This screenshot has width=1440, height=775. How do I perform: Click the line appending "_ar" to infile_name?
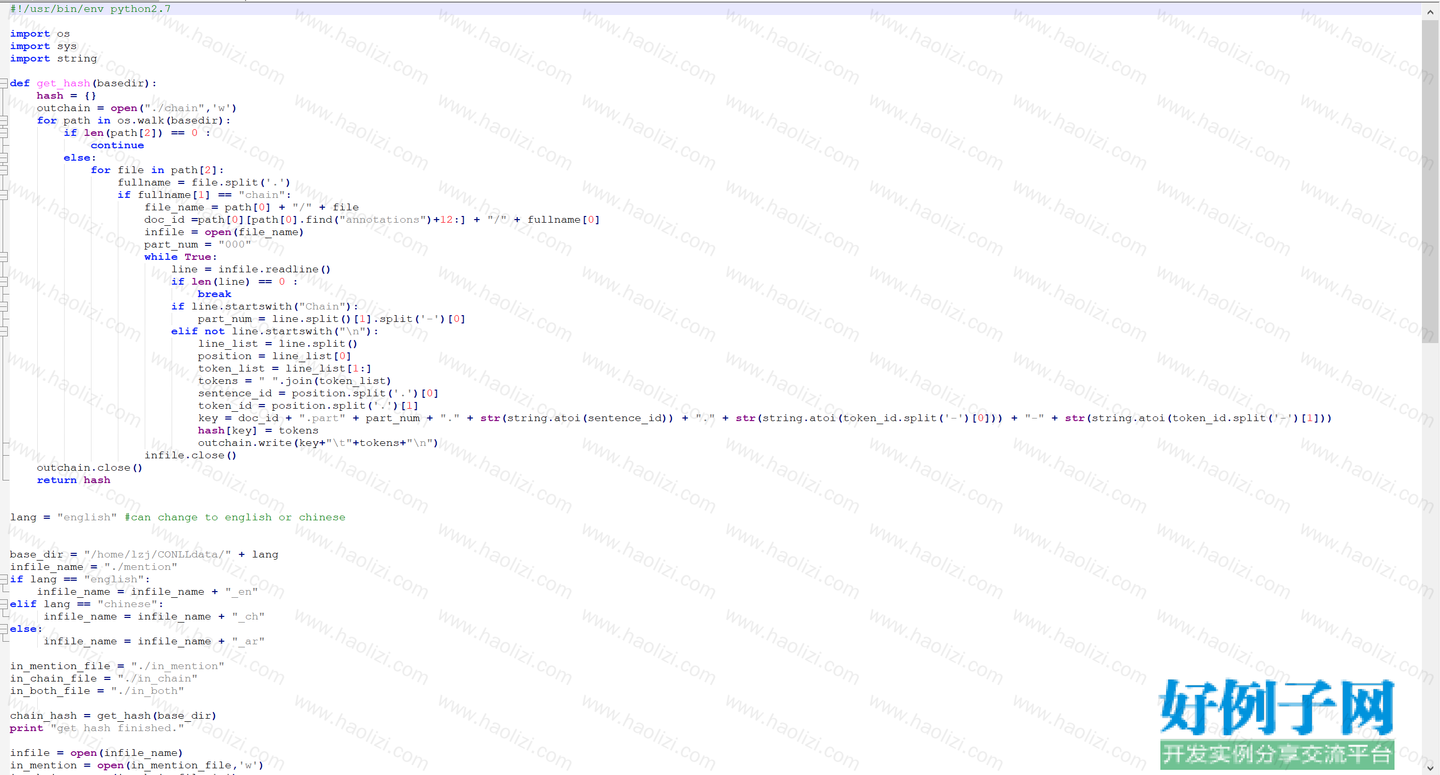154,642
